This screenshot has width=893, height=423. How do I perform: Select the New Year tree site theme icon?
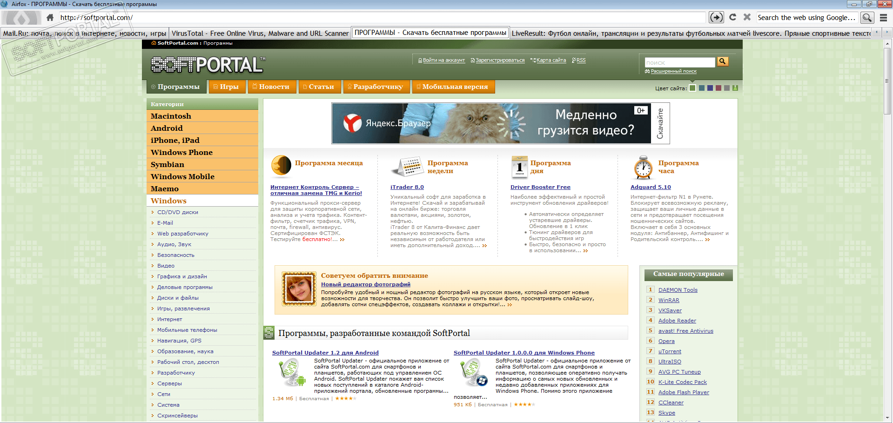click(x=735, y=88)
